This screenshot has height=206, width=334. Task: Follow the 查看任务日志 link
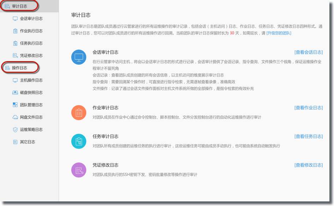(308, 136)
